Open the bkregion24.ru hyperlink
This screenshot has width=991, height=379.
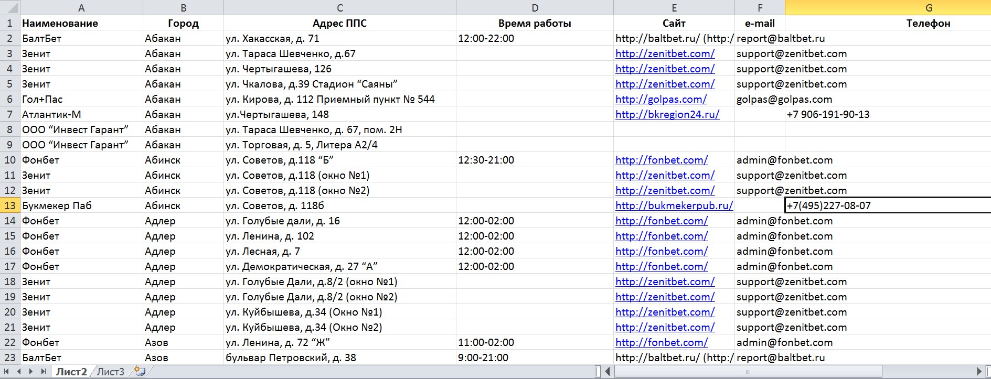[667, 114]
